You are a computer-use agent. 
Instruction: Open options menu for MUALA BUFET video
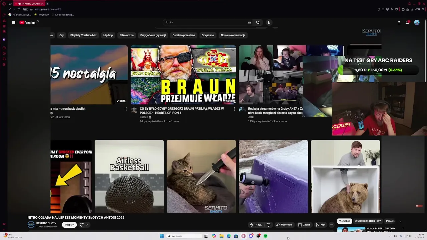pyautogui.click(x=403, y=229)
